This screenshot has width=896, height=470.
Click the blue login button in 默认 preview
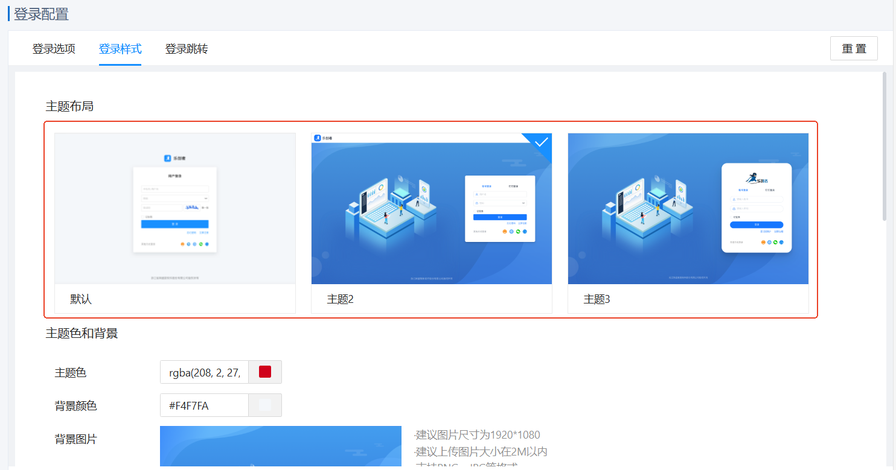pos(174,224)
